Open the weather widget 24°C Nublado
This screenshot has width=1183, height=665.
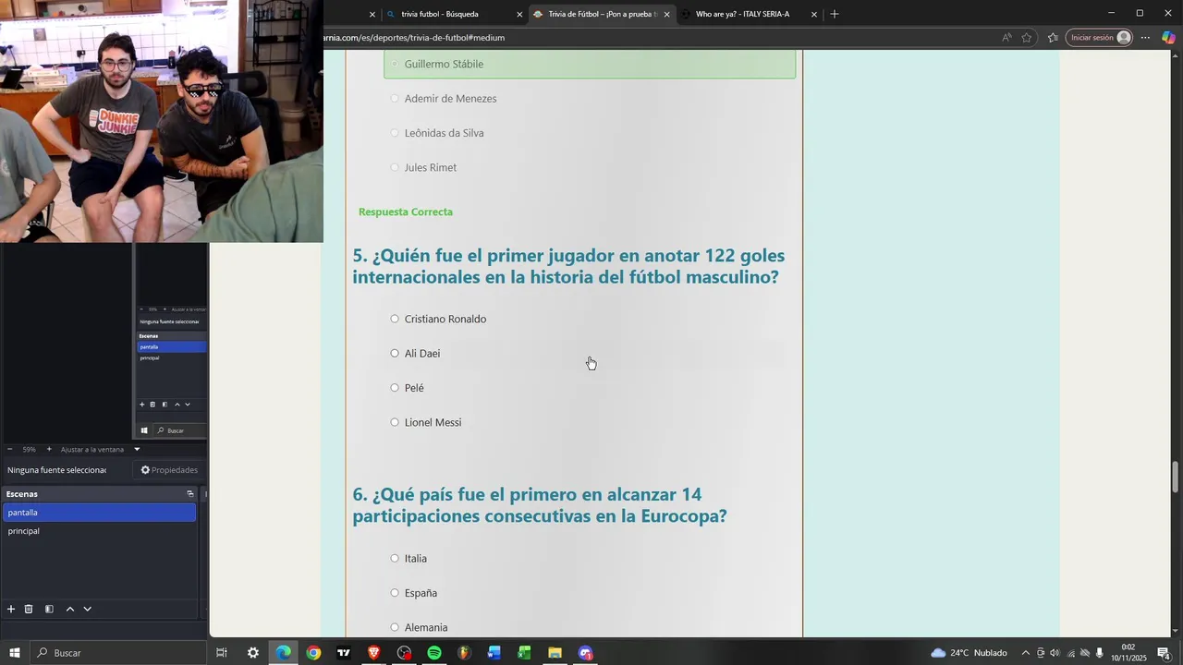[969, 653]
